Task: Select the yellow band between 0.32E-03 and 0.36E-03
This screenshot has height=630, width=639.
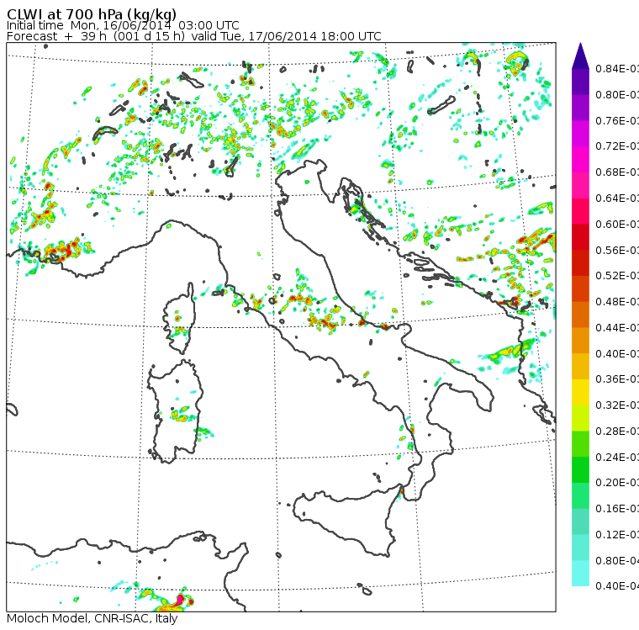Action: 580,392
